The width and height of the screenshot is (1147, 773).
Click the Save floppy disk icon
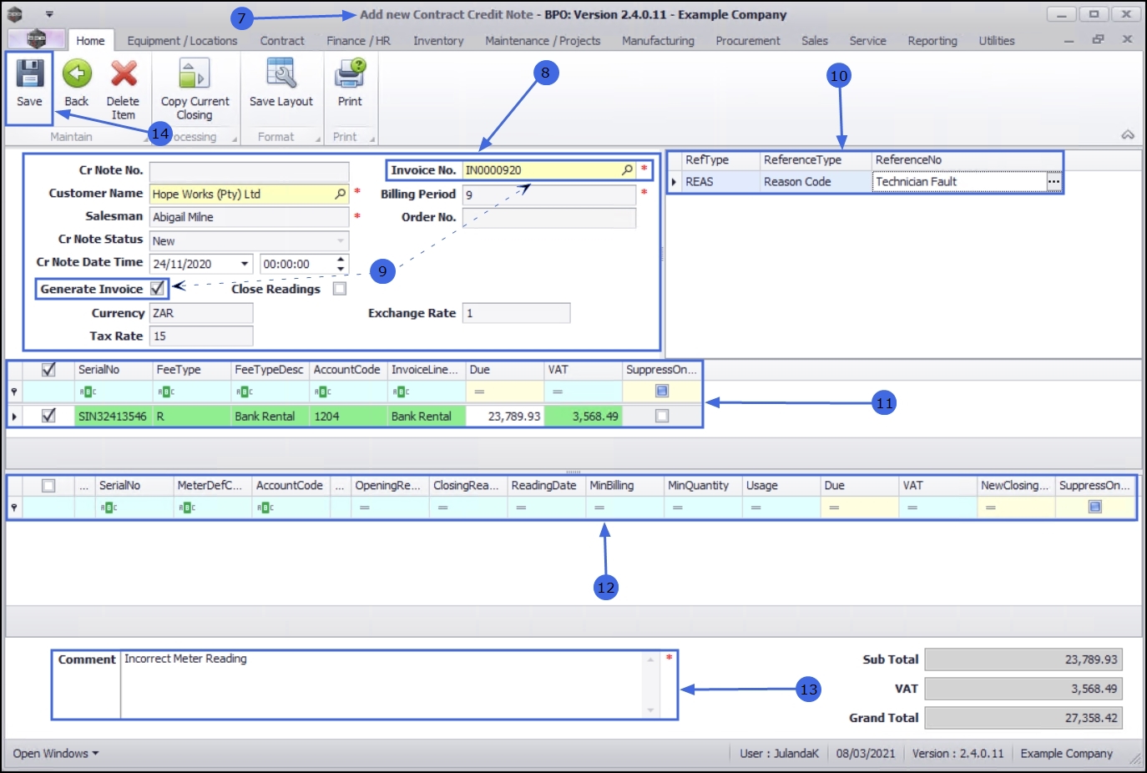[29, 73]
